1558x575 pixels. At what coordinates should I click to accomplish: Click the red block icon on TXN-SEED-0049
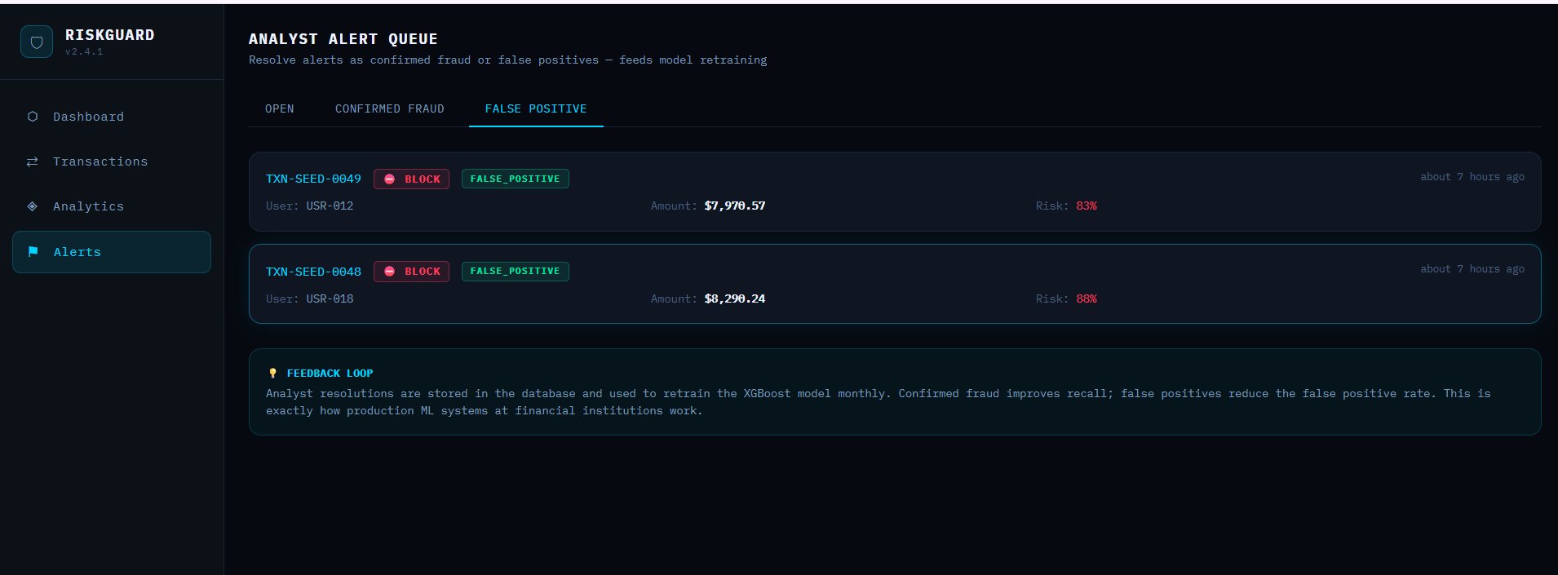[x=390, y=179]
